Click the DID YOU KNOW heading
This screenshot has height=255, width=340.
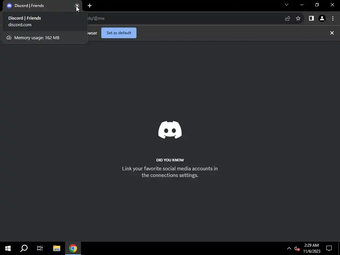pos(170,160)
